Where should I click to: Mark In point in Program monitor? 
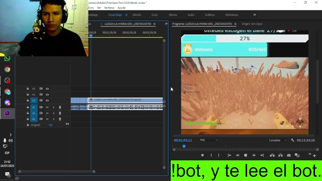(x=211, y=155)
